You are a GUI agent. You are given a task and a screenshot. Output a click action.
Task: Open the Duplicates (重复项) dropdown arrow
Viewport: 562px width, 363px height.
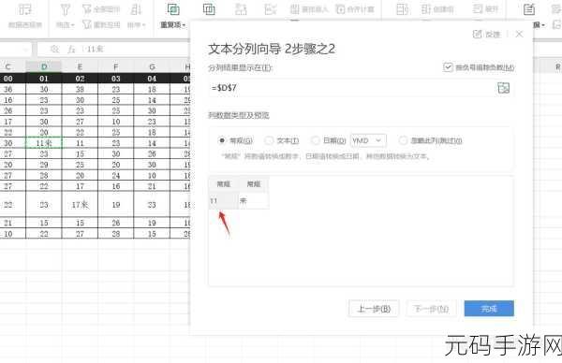184,25
